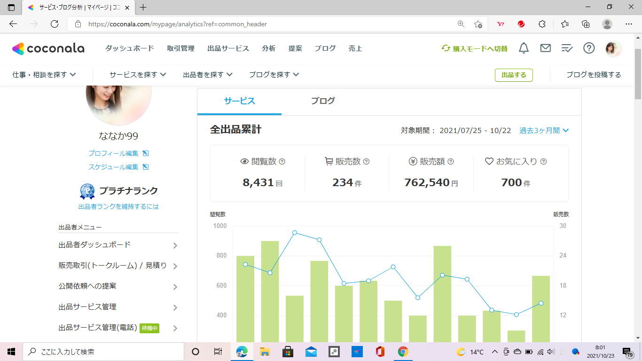
Task: Open Microsoft Edge in the taskbar
Action: tap(242, 352)
